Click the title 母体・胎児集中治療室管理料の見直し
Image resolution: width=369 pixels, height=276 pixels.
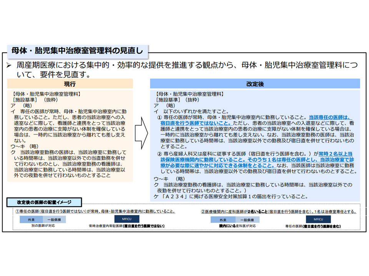(77, 50)
